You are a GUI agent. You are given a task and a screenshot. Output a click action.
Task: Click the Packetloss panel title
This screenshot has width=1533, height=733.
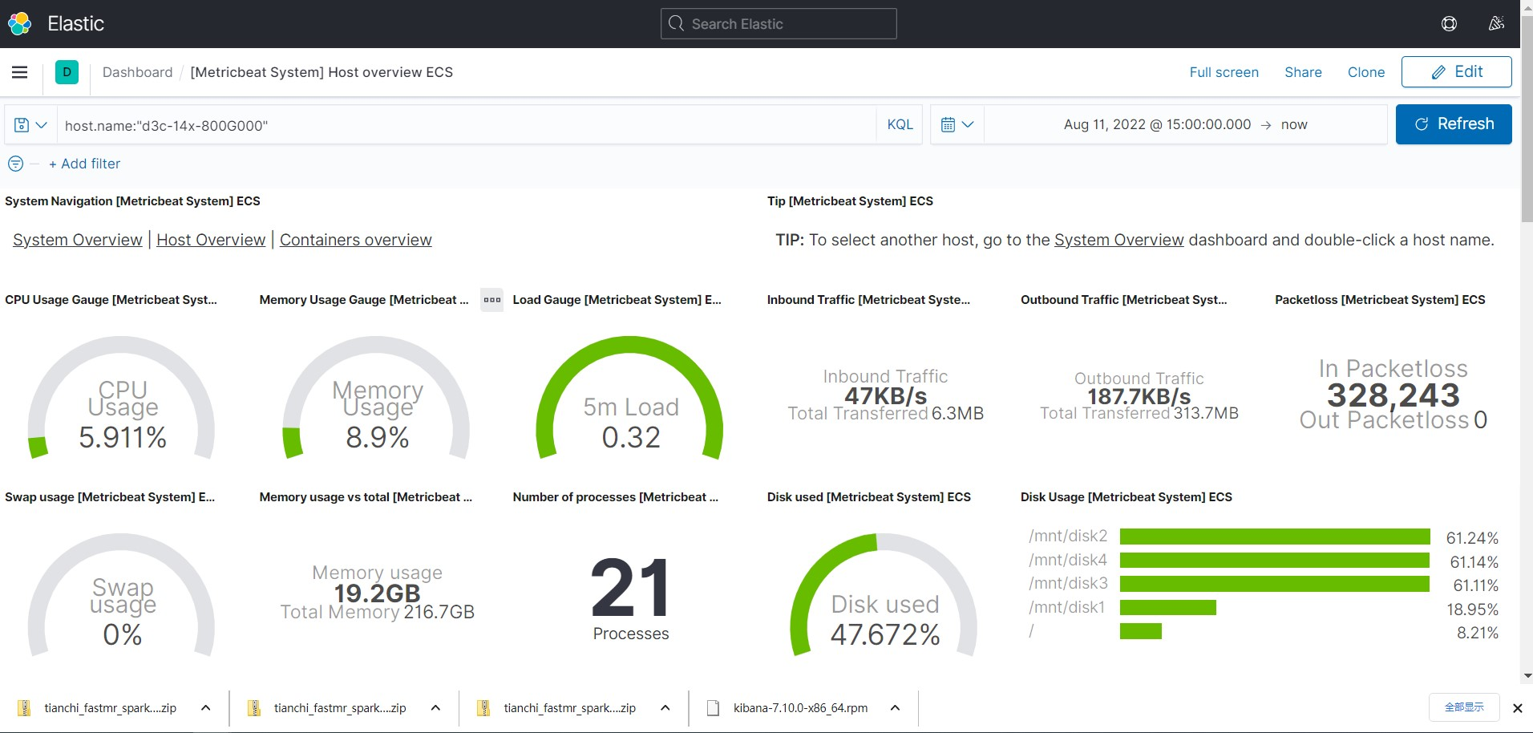1379,300
